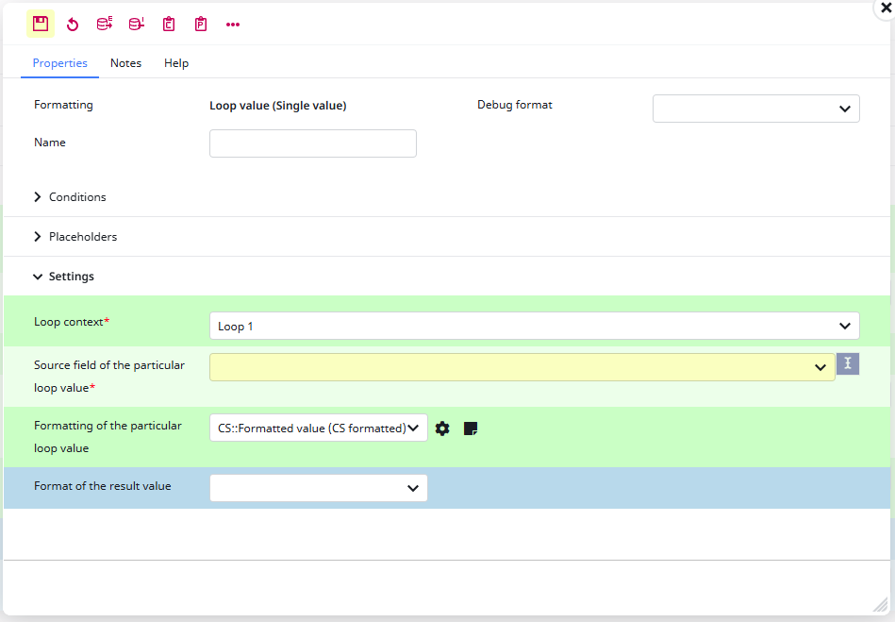Viewport: 895px width, 622px height.
Task: Expand the Conditions section
Action: point(77,197)
